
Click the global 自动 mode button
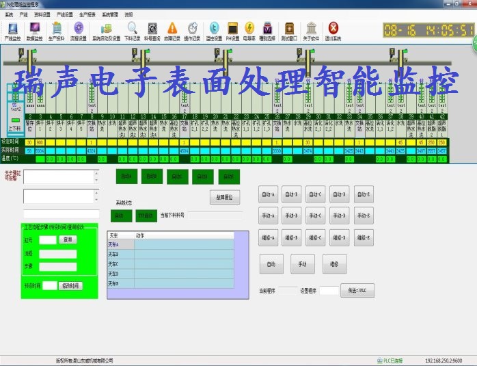point(271,264)
